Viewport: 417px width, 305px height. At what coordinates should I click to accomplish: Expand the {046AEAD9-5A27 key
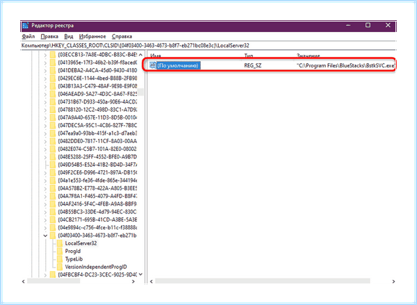(x=45, y=94)
